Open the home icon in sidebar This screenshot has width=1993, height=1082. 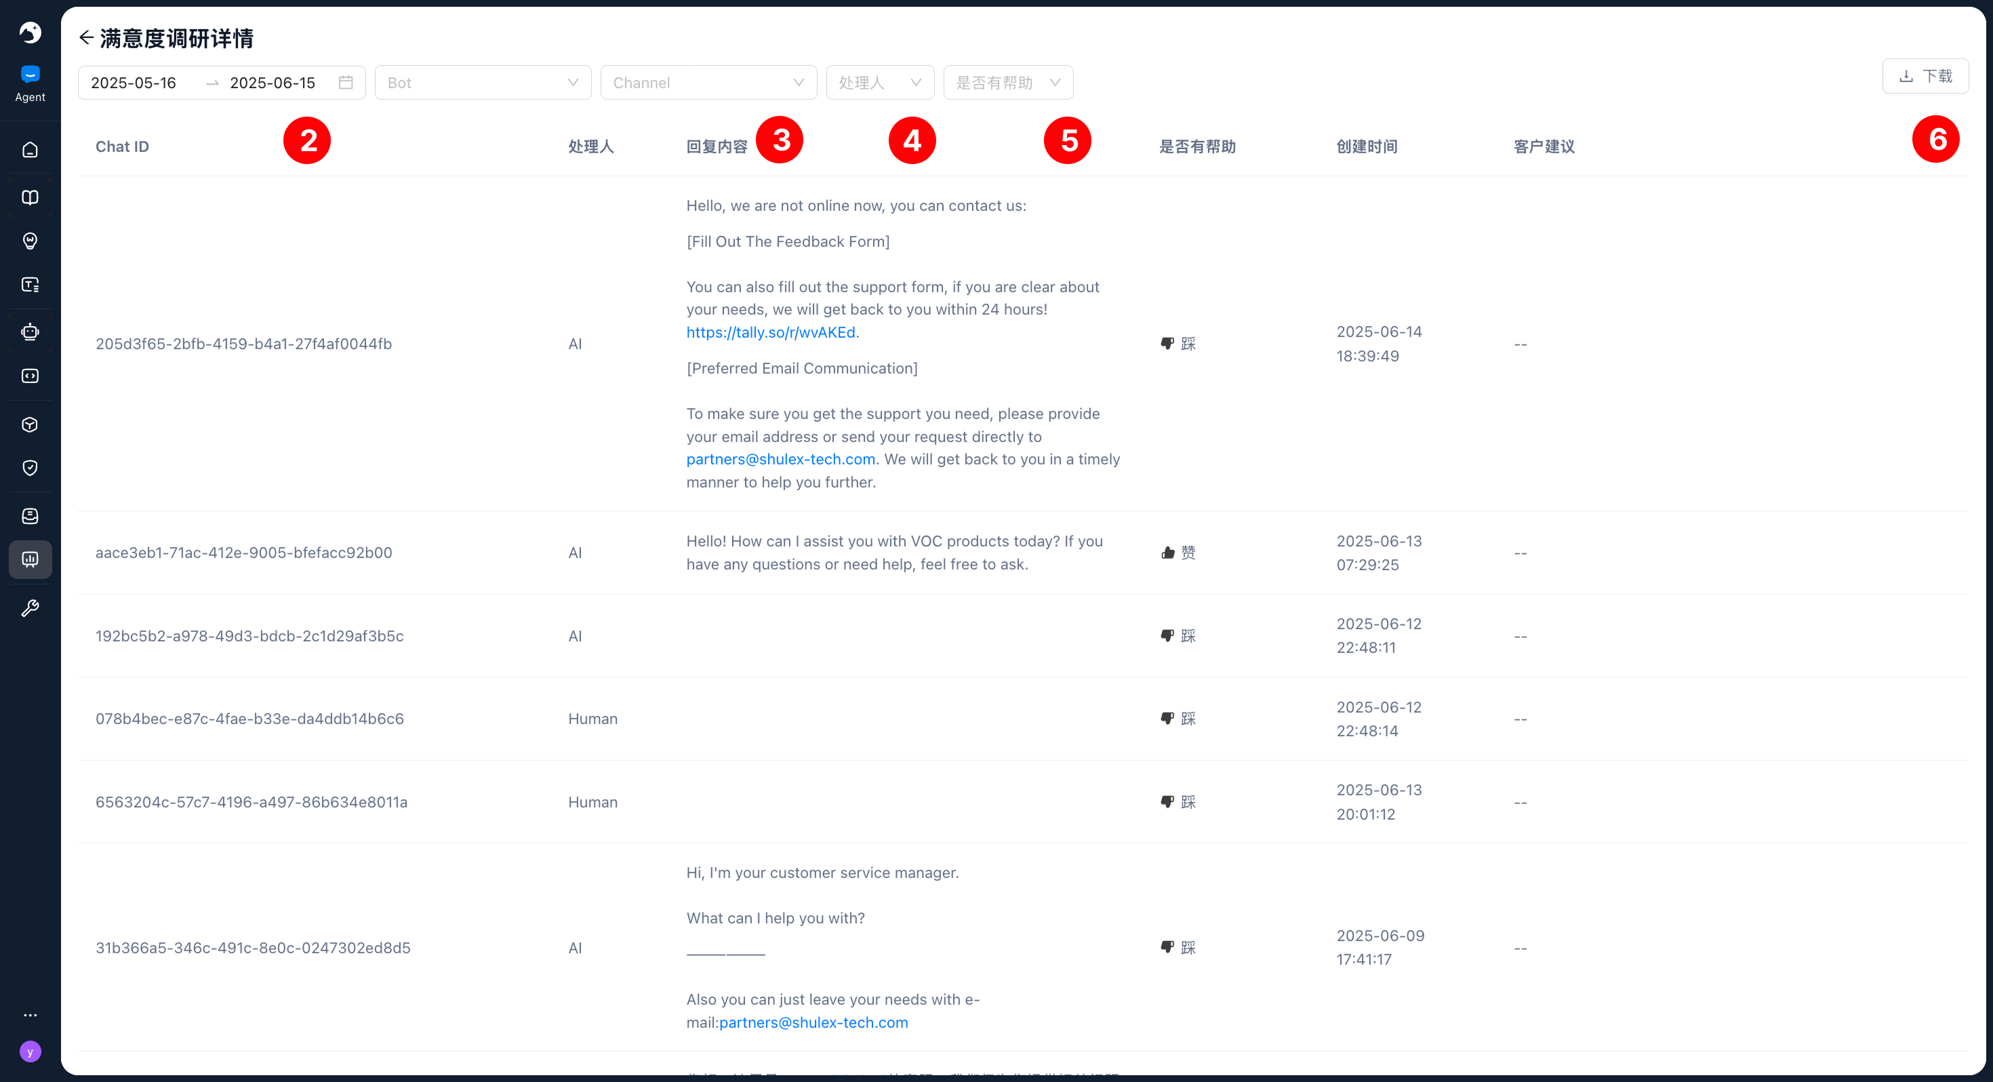[x=31, y=149]
